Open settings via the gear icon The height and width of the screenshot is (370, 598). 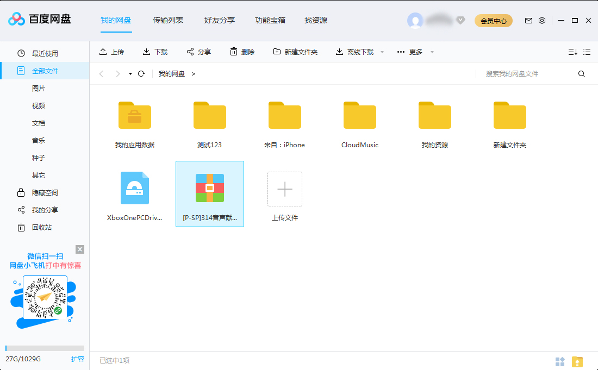pos(541,20)
